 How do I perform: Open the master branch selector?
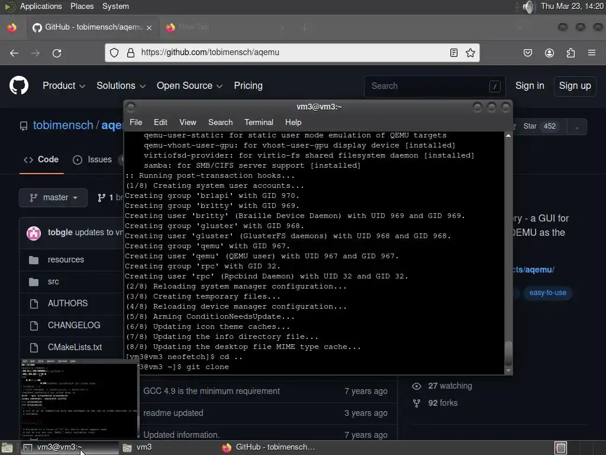(x=53, y=197)
